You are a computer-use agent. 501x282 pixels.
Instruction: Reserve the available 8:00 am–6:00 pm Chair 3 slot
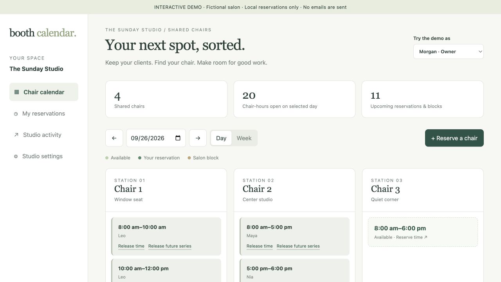tap(423, 232)
